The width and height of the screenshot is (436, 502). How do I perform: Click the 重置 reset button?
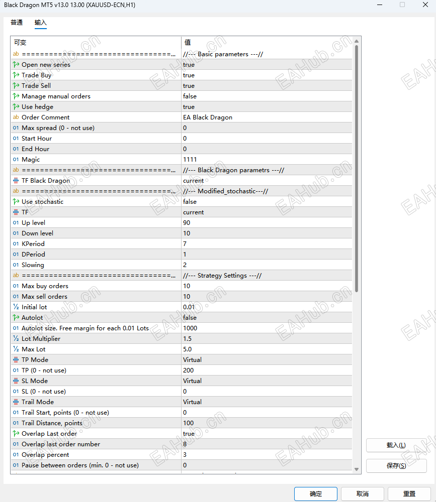[409, 494]
